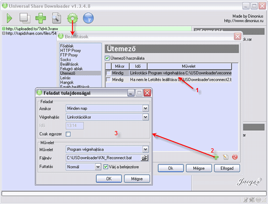Viewport: 268px width, 204px height.
Task: Browse for a file next to Fájlnév
Action: [145, 158]
